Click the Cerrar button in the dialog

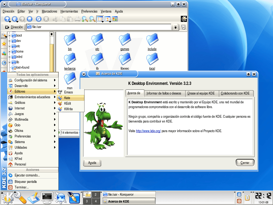point(245,162)
